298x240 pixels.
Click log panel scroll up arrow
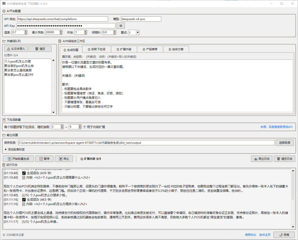[293, 171]
